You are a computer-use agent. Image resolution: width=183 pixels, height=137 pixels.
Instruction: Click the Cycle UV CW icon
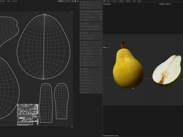pyautogui.click(x=81, y=80)
